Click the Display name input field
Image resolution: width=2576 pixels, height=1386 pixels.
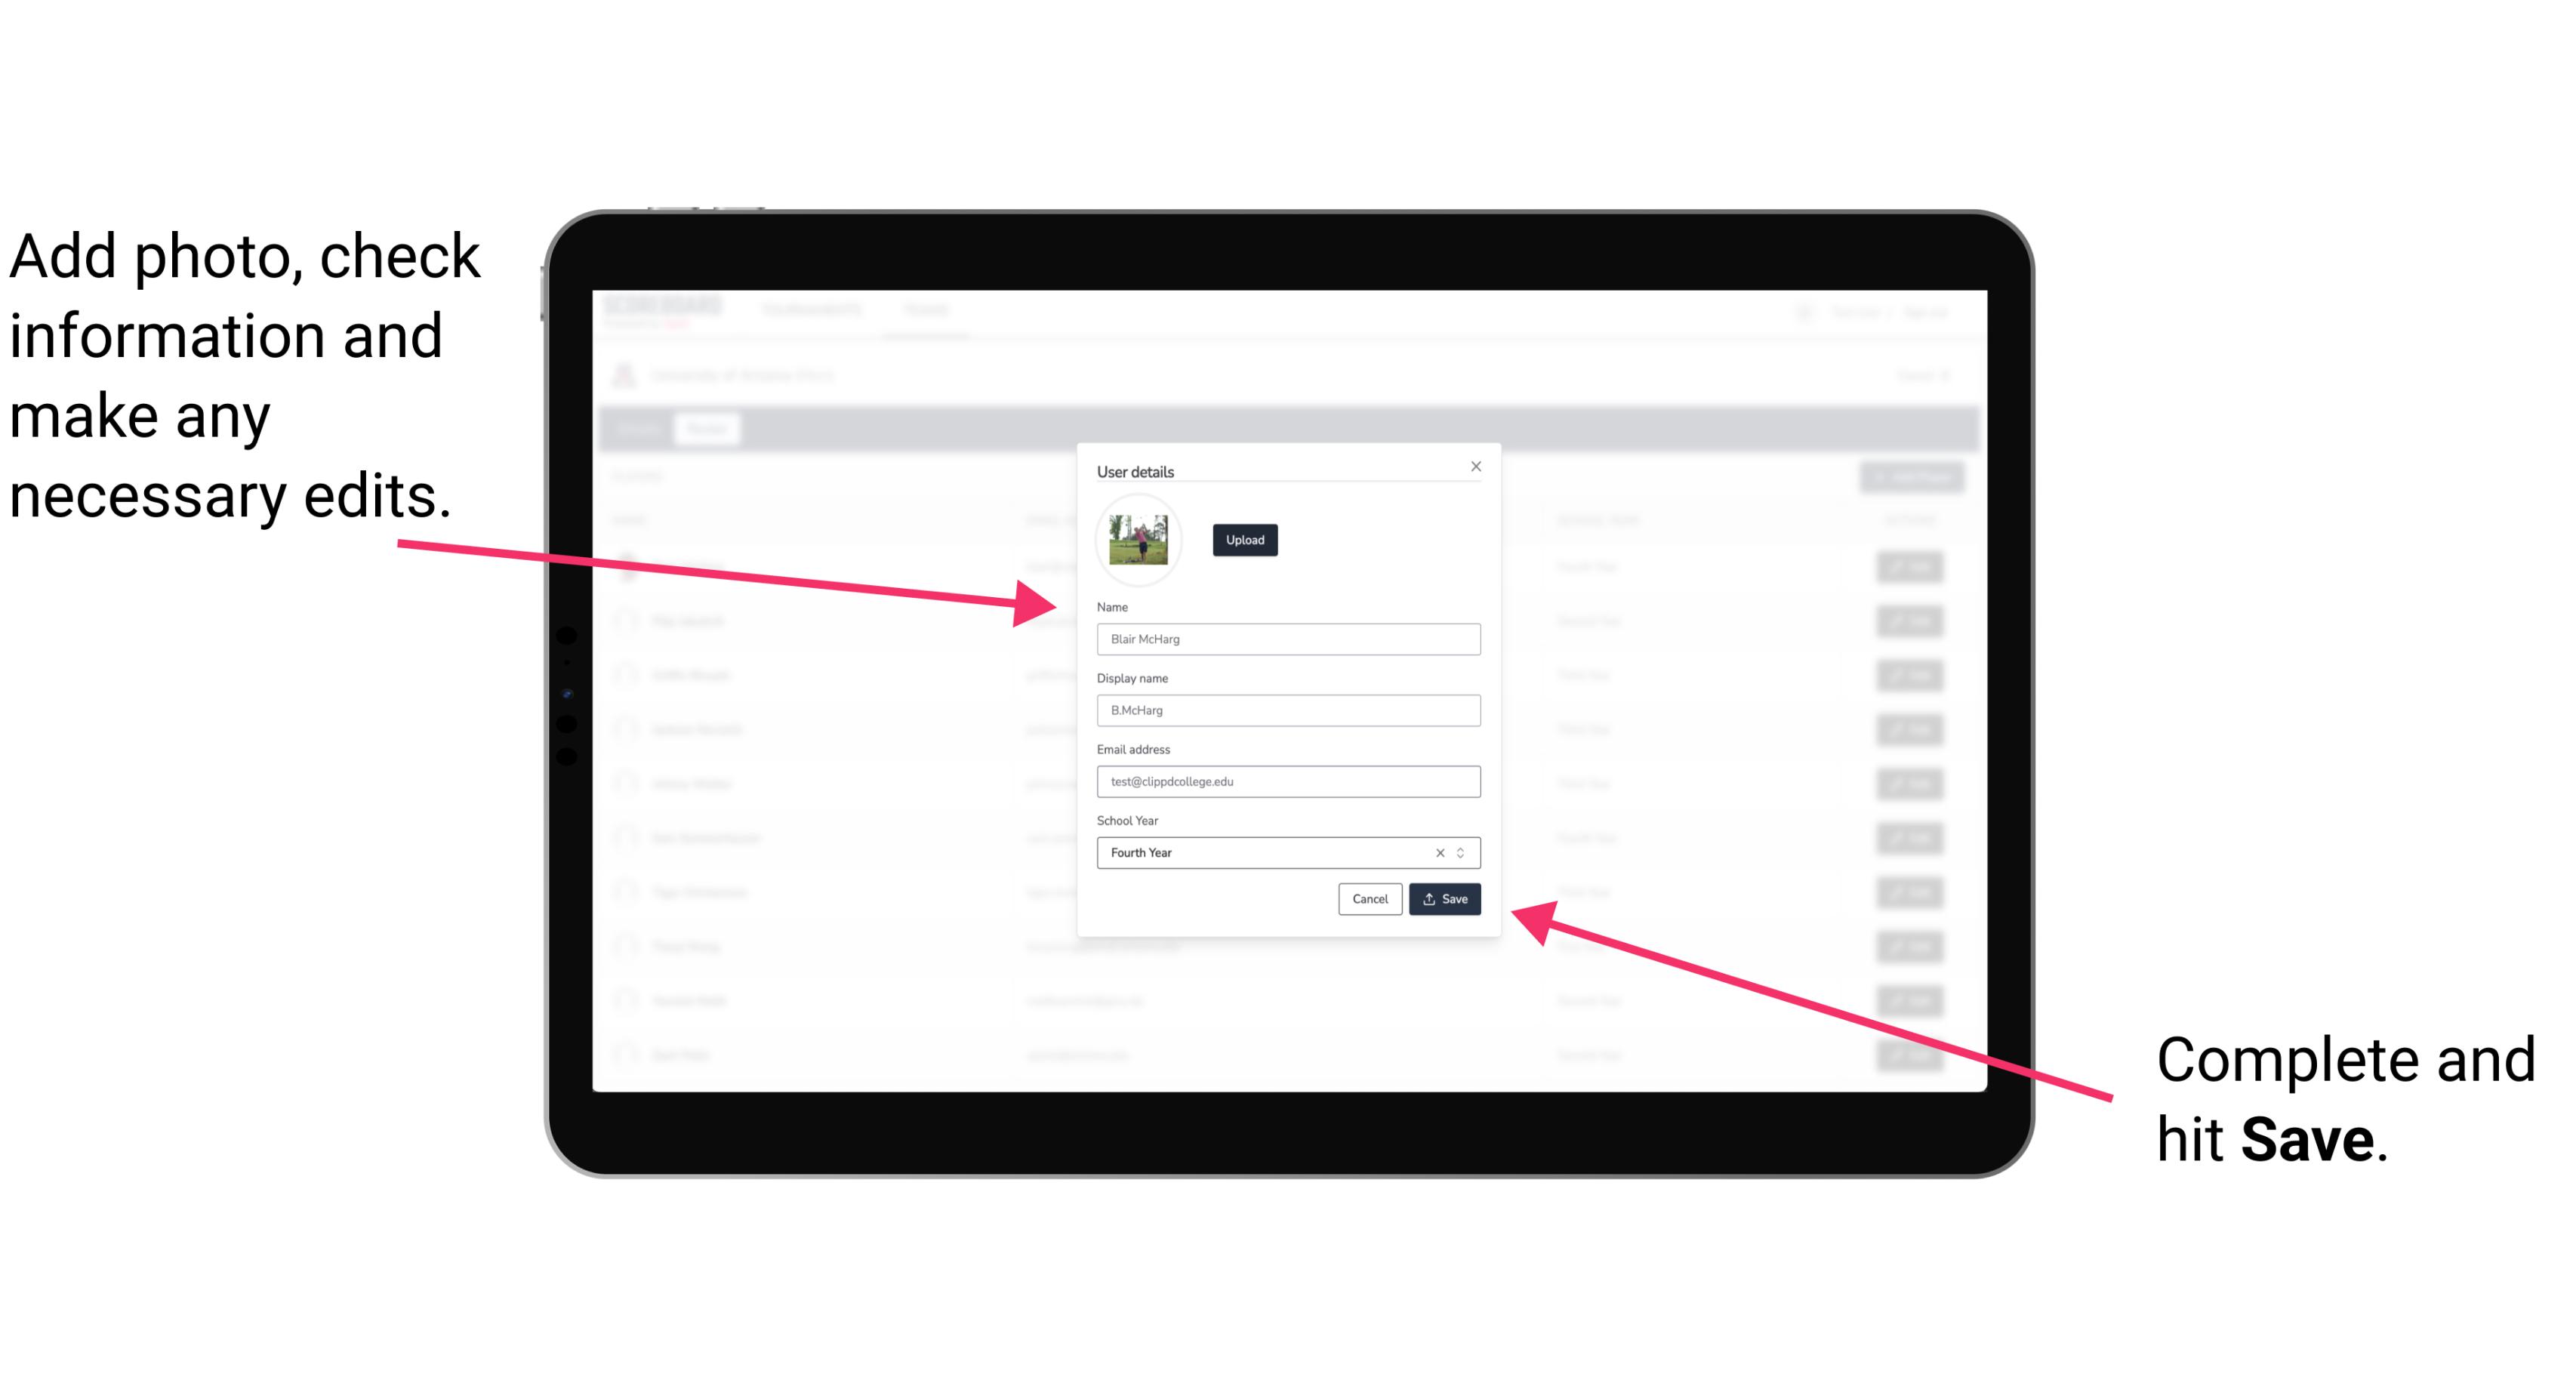pos(1289,710)
